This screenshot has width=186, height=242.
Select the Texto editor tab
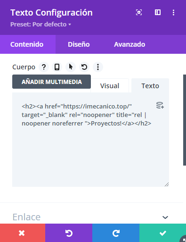pyautogui.click(x=150, y=86)
